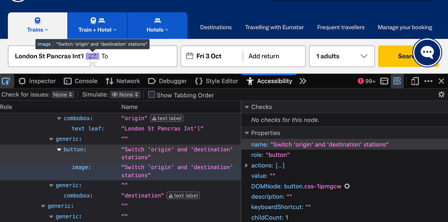Select the Accessibility tab

click(x=269, y=81)
